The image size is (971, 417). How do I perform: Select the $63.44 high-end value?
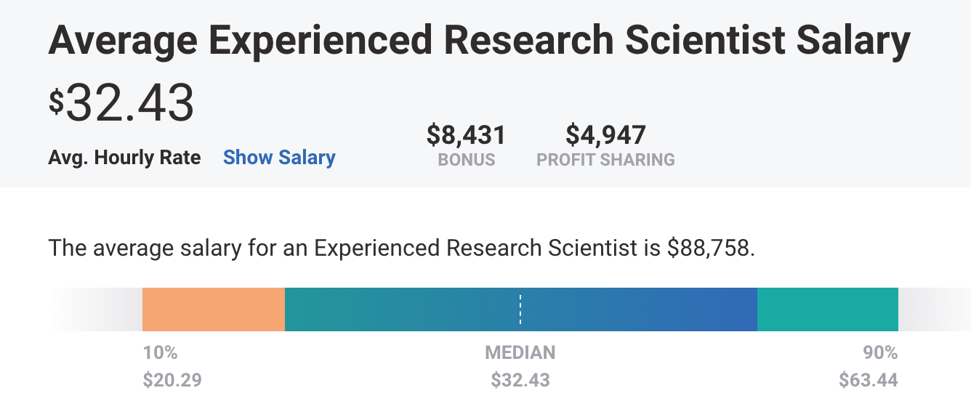868,380
